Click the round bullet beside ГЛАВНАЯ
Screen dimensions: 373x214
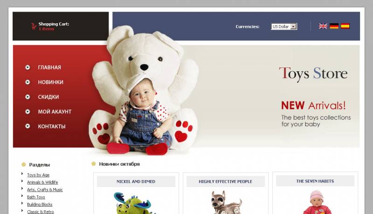click(28, 67)
